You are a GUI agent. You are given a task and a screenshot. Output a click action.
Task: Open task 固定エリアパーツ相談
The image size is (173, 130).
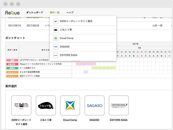click(x=30, y=76)
